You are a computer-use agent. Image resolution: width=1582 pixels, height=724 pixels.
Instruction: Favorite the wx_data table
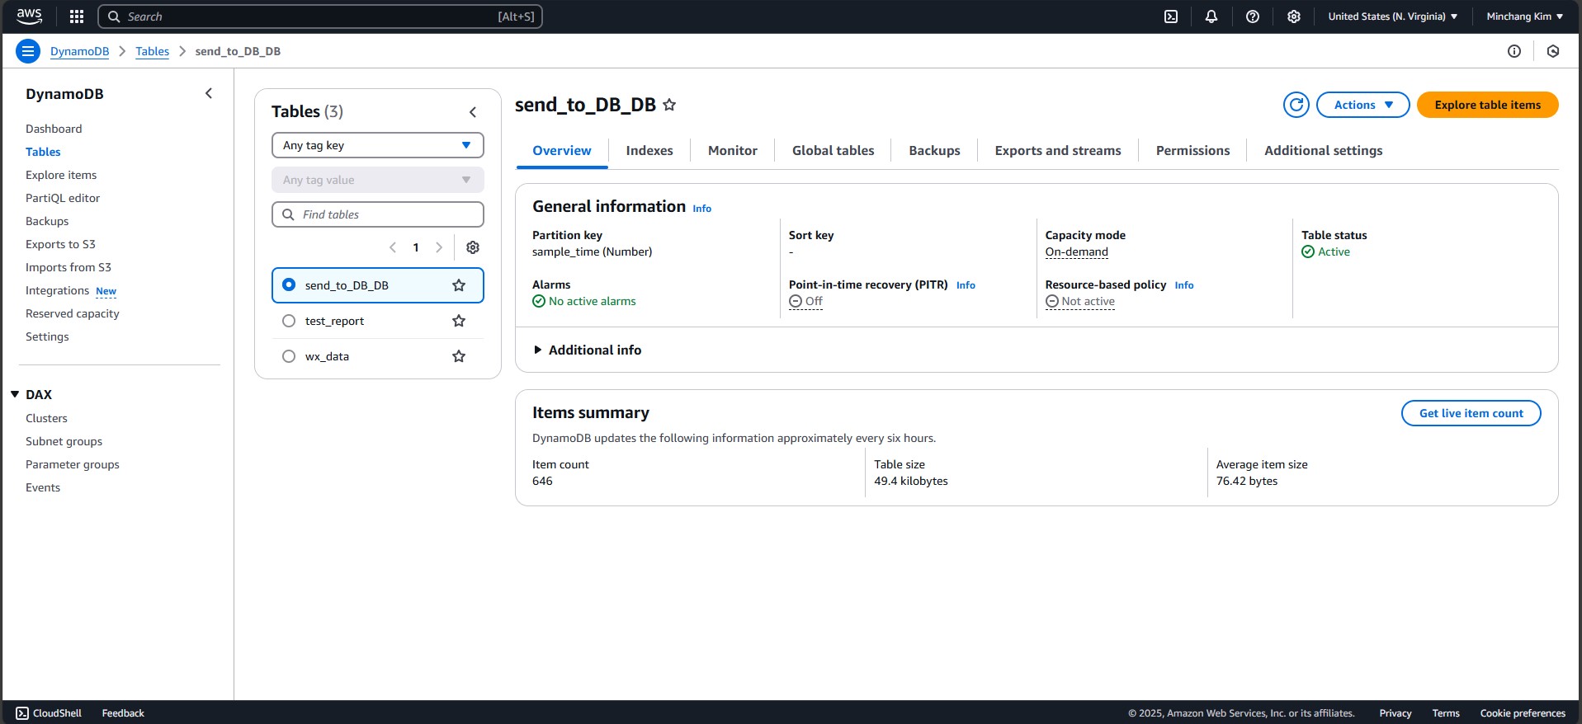[x=459, y=356]
